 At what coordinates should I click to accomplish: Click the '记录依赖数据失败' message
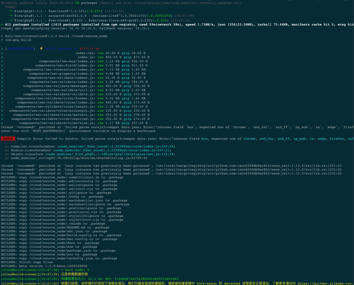74,274
